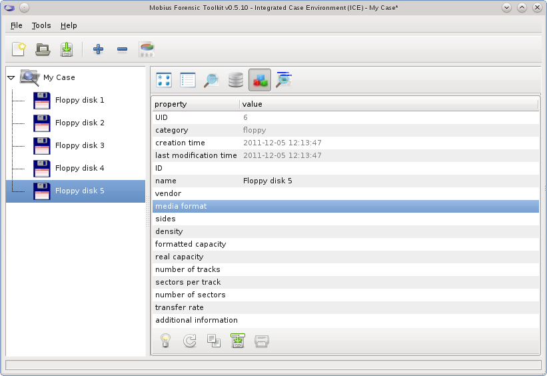Select the additional information row
The width and height of the screenshot is (547, 376).
346,320
